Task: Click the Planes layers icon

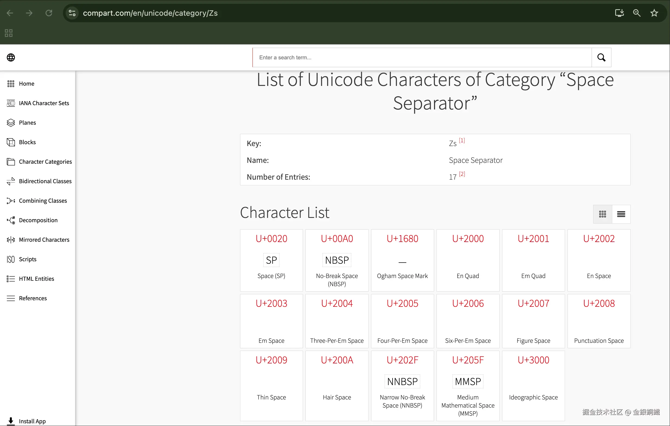Action: point(11,122)
